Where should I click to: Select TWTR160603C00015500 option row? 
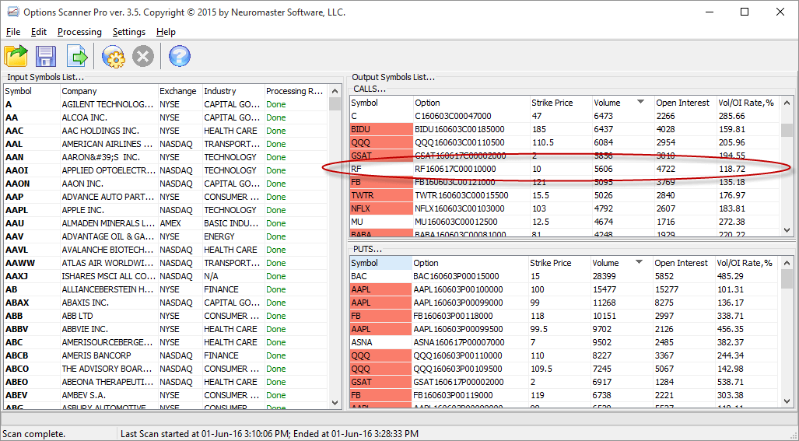coord(565,195)
